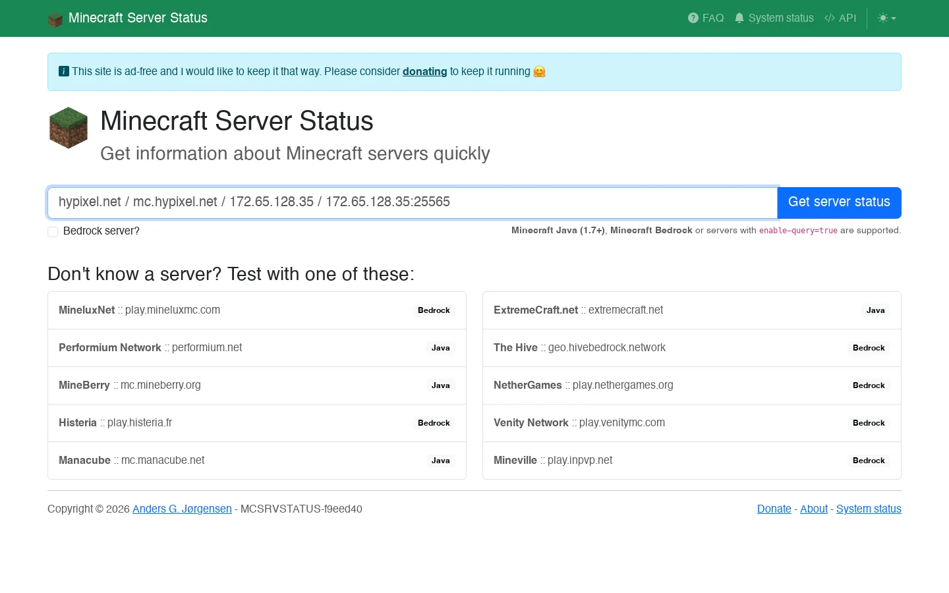Screen dimensions: 949x593
Task: Focus the server address input field
Action: 413,202
